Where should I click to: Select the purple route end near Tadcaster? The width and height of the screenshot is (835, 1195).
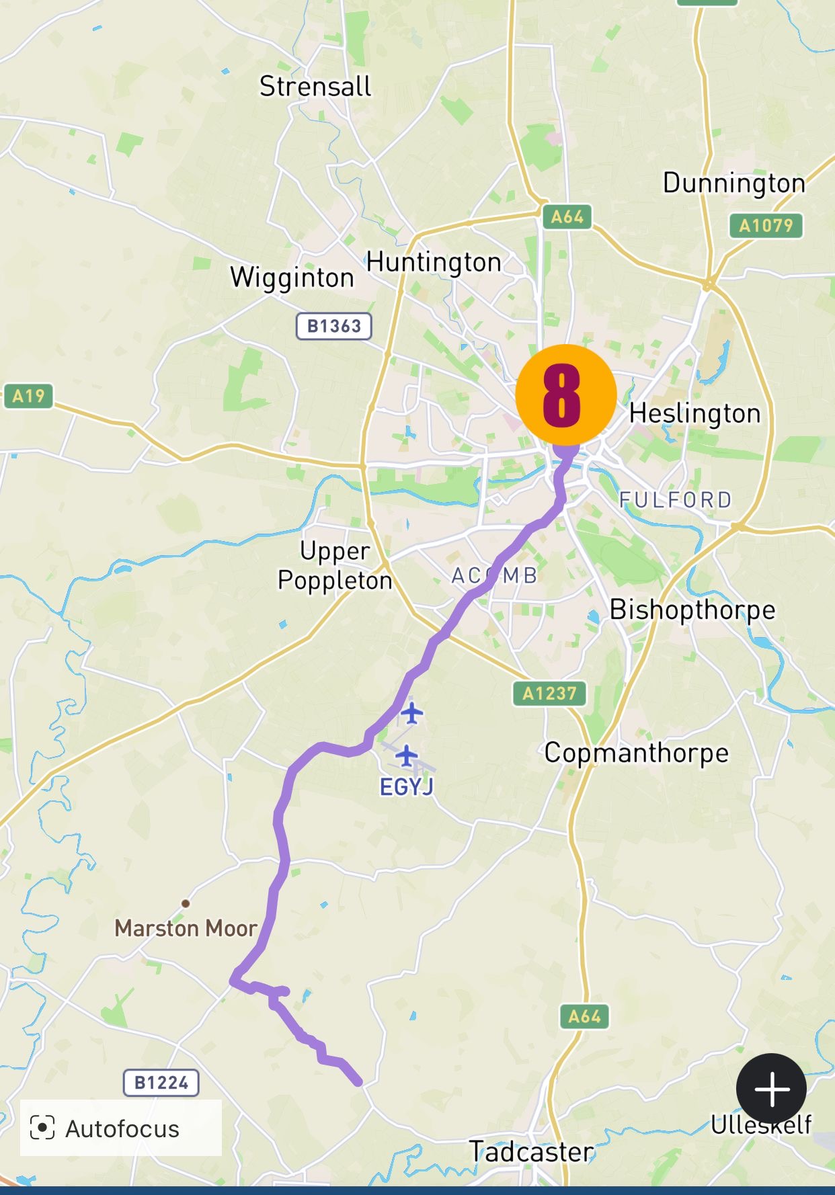(358, 1082)
